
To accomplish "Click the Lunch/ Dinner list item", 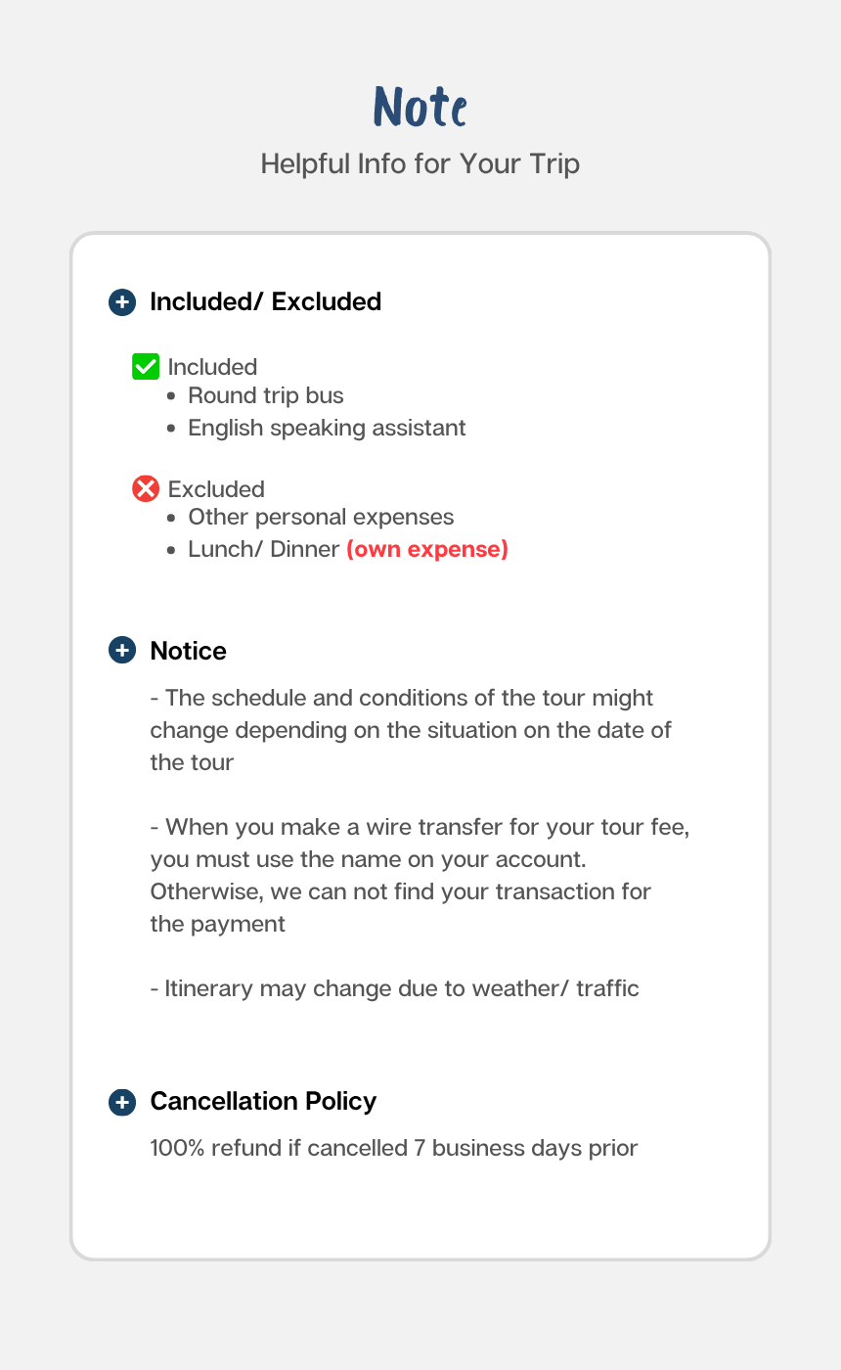I will pyautogui.click(x=348, y=550).
